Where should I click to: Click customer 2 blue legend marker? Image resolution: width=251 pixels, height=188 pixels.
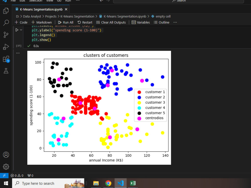pos(139,97)
